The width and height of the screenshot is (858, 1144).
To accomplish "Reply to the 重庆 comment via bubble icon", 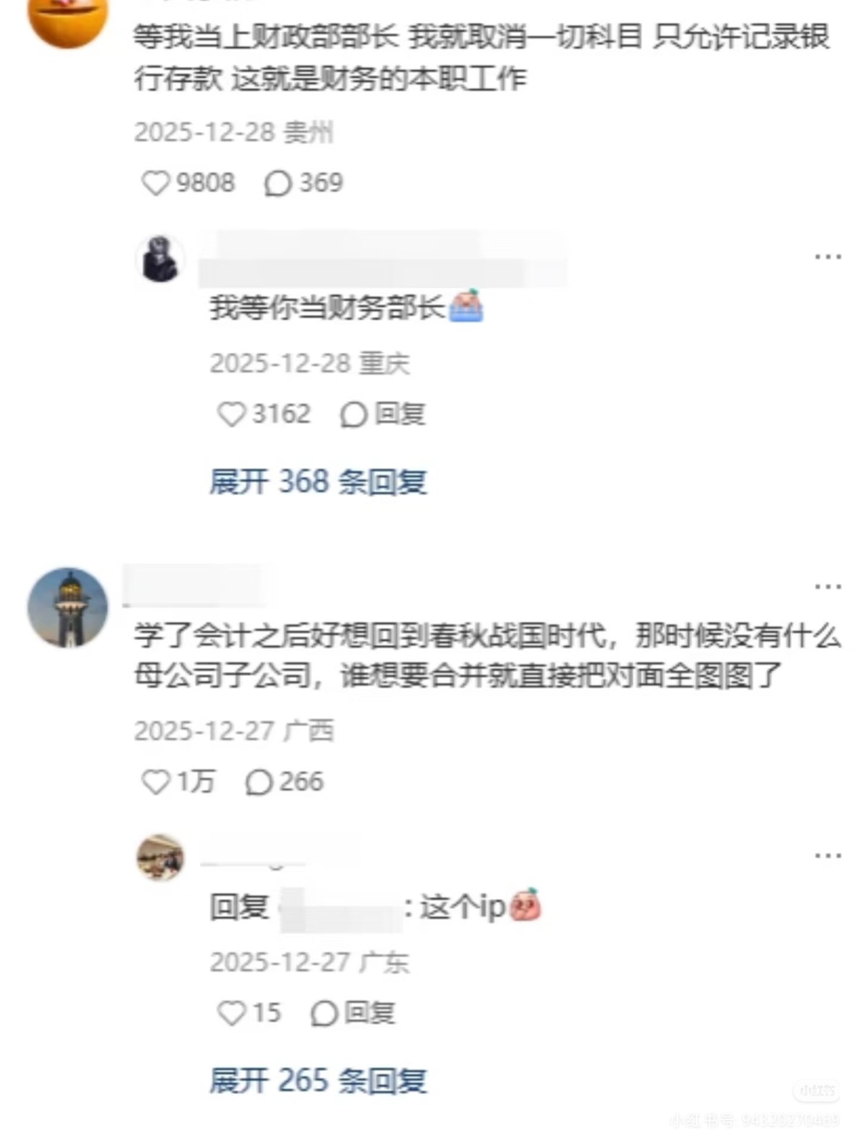I will pos(353,414).
